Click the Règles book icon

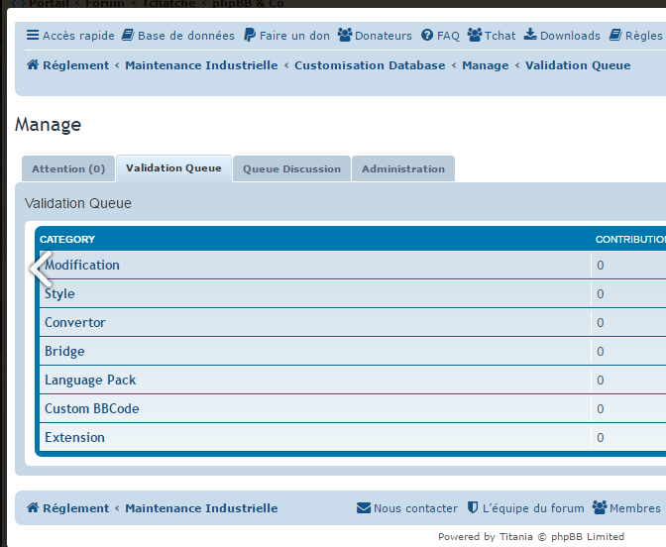point(615,36)
